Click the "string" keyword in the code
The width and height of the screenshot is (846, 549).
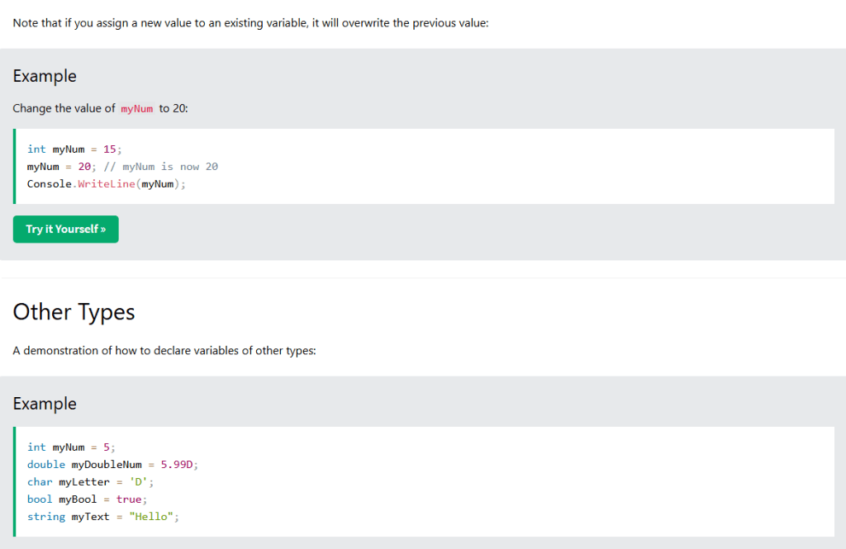[45, 517]
